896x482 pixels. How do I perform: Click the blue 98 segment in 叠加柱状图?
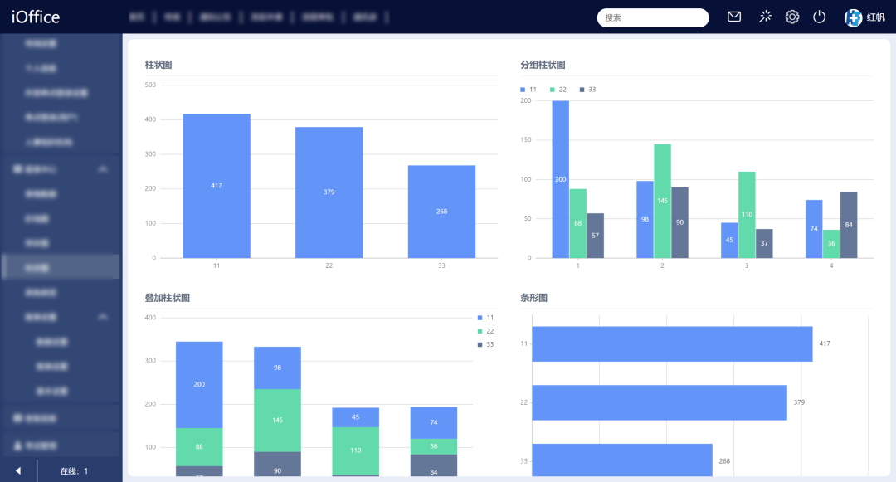(x=278, y=368)
